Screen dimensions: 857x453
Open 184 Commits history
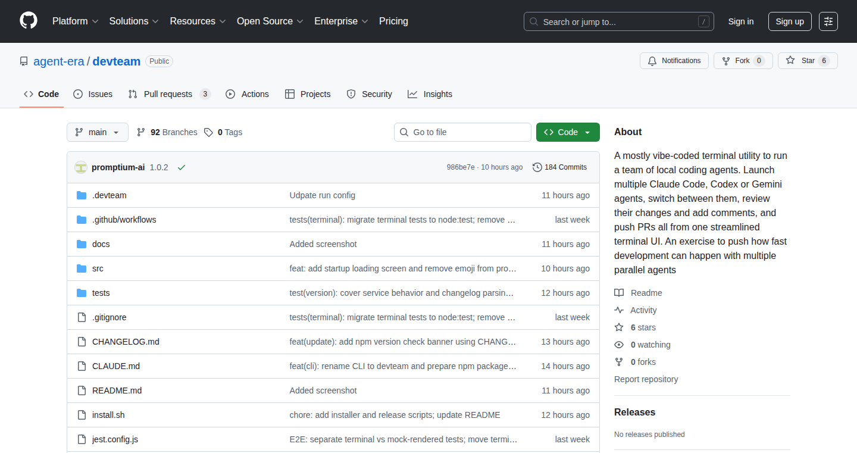pos(560,167)
